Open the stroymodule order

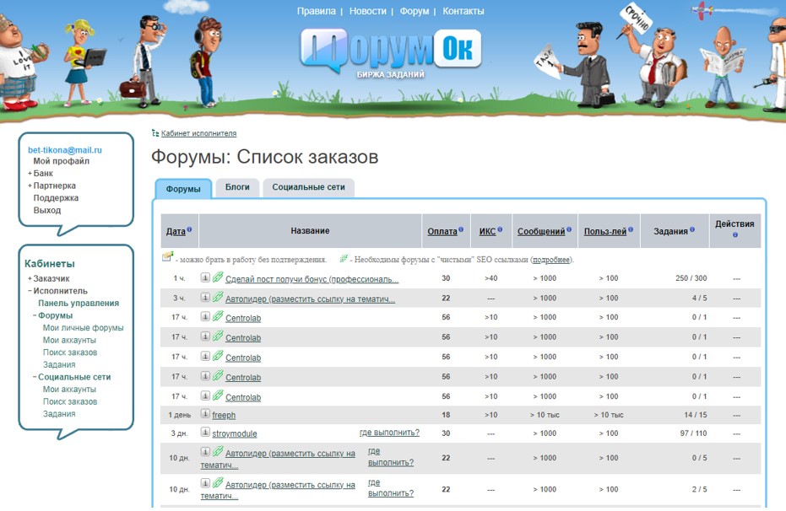click(234, 434)
